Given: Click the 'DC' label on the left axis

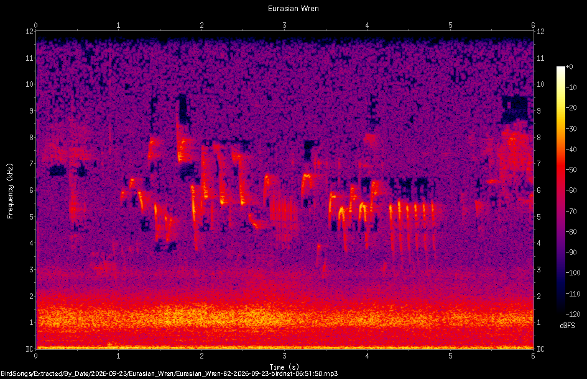Looking at the screenshot, I should pyautogui.click(x=30, y=349).
